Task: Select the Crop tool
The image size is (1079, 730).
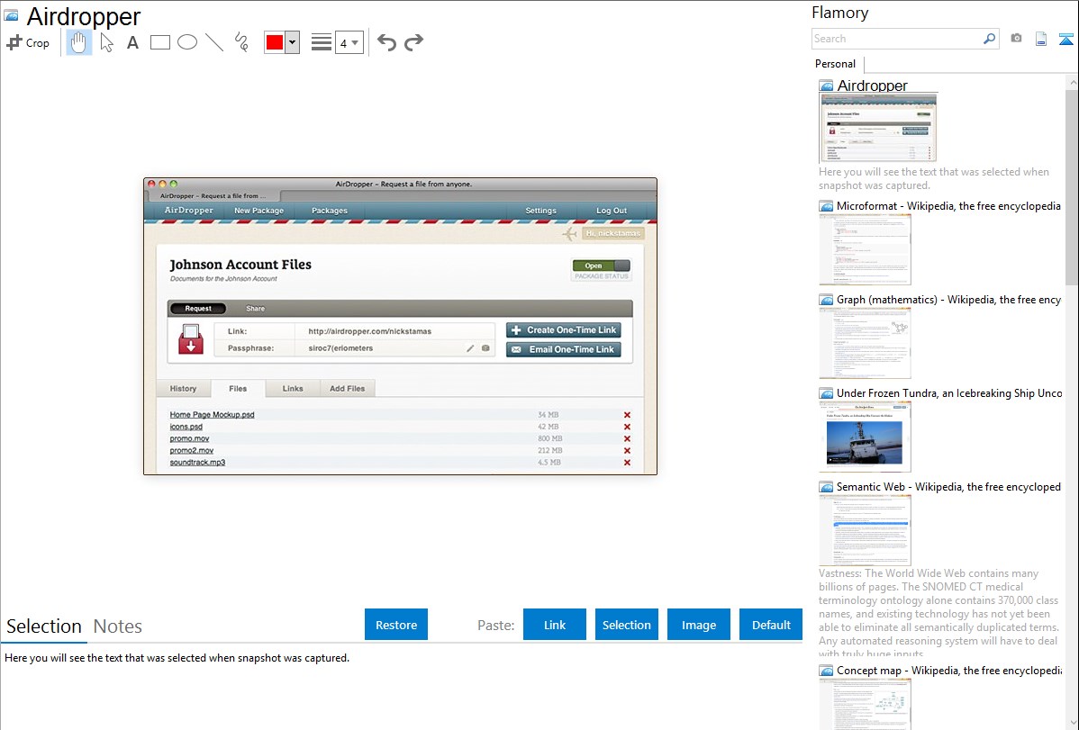Action: tap(28, 42)
